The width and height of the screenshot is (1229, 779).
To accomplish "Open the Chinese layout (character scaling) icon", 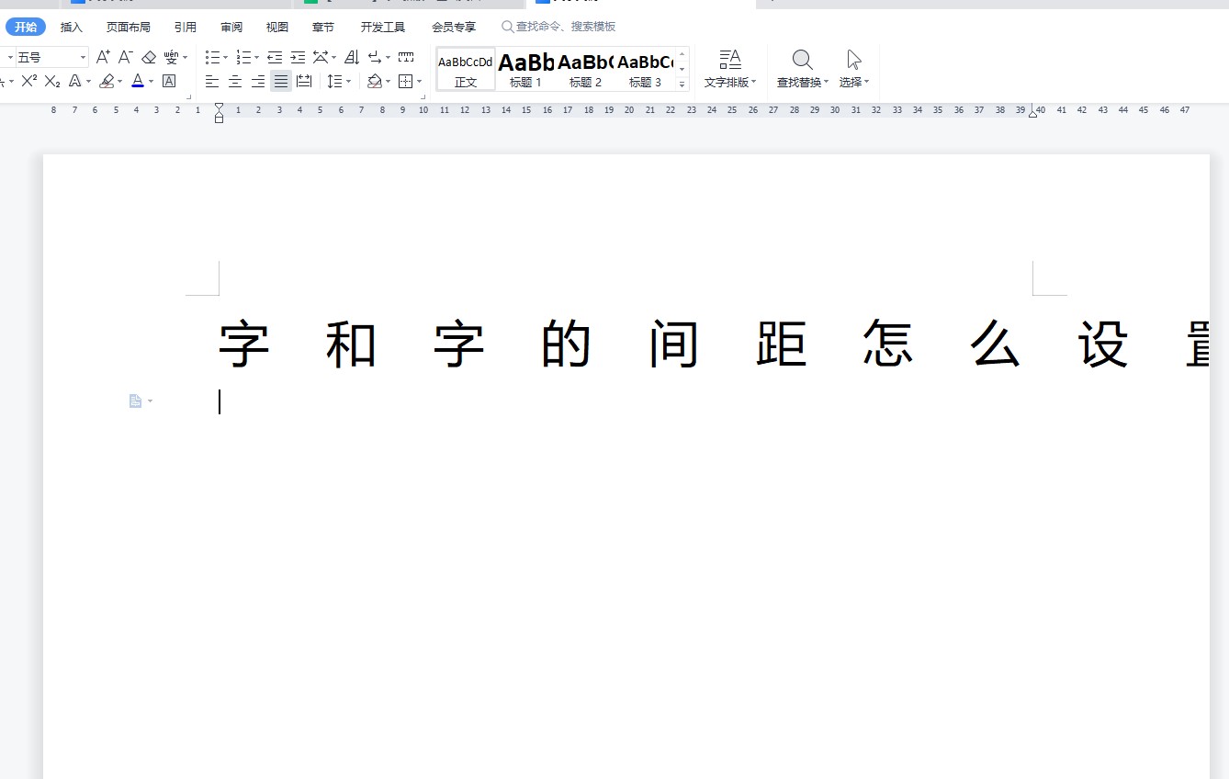I will point(321,57).
